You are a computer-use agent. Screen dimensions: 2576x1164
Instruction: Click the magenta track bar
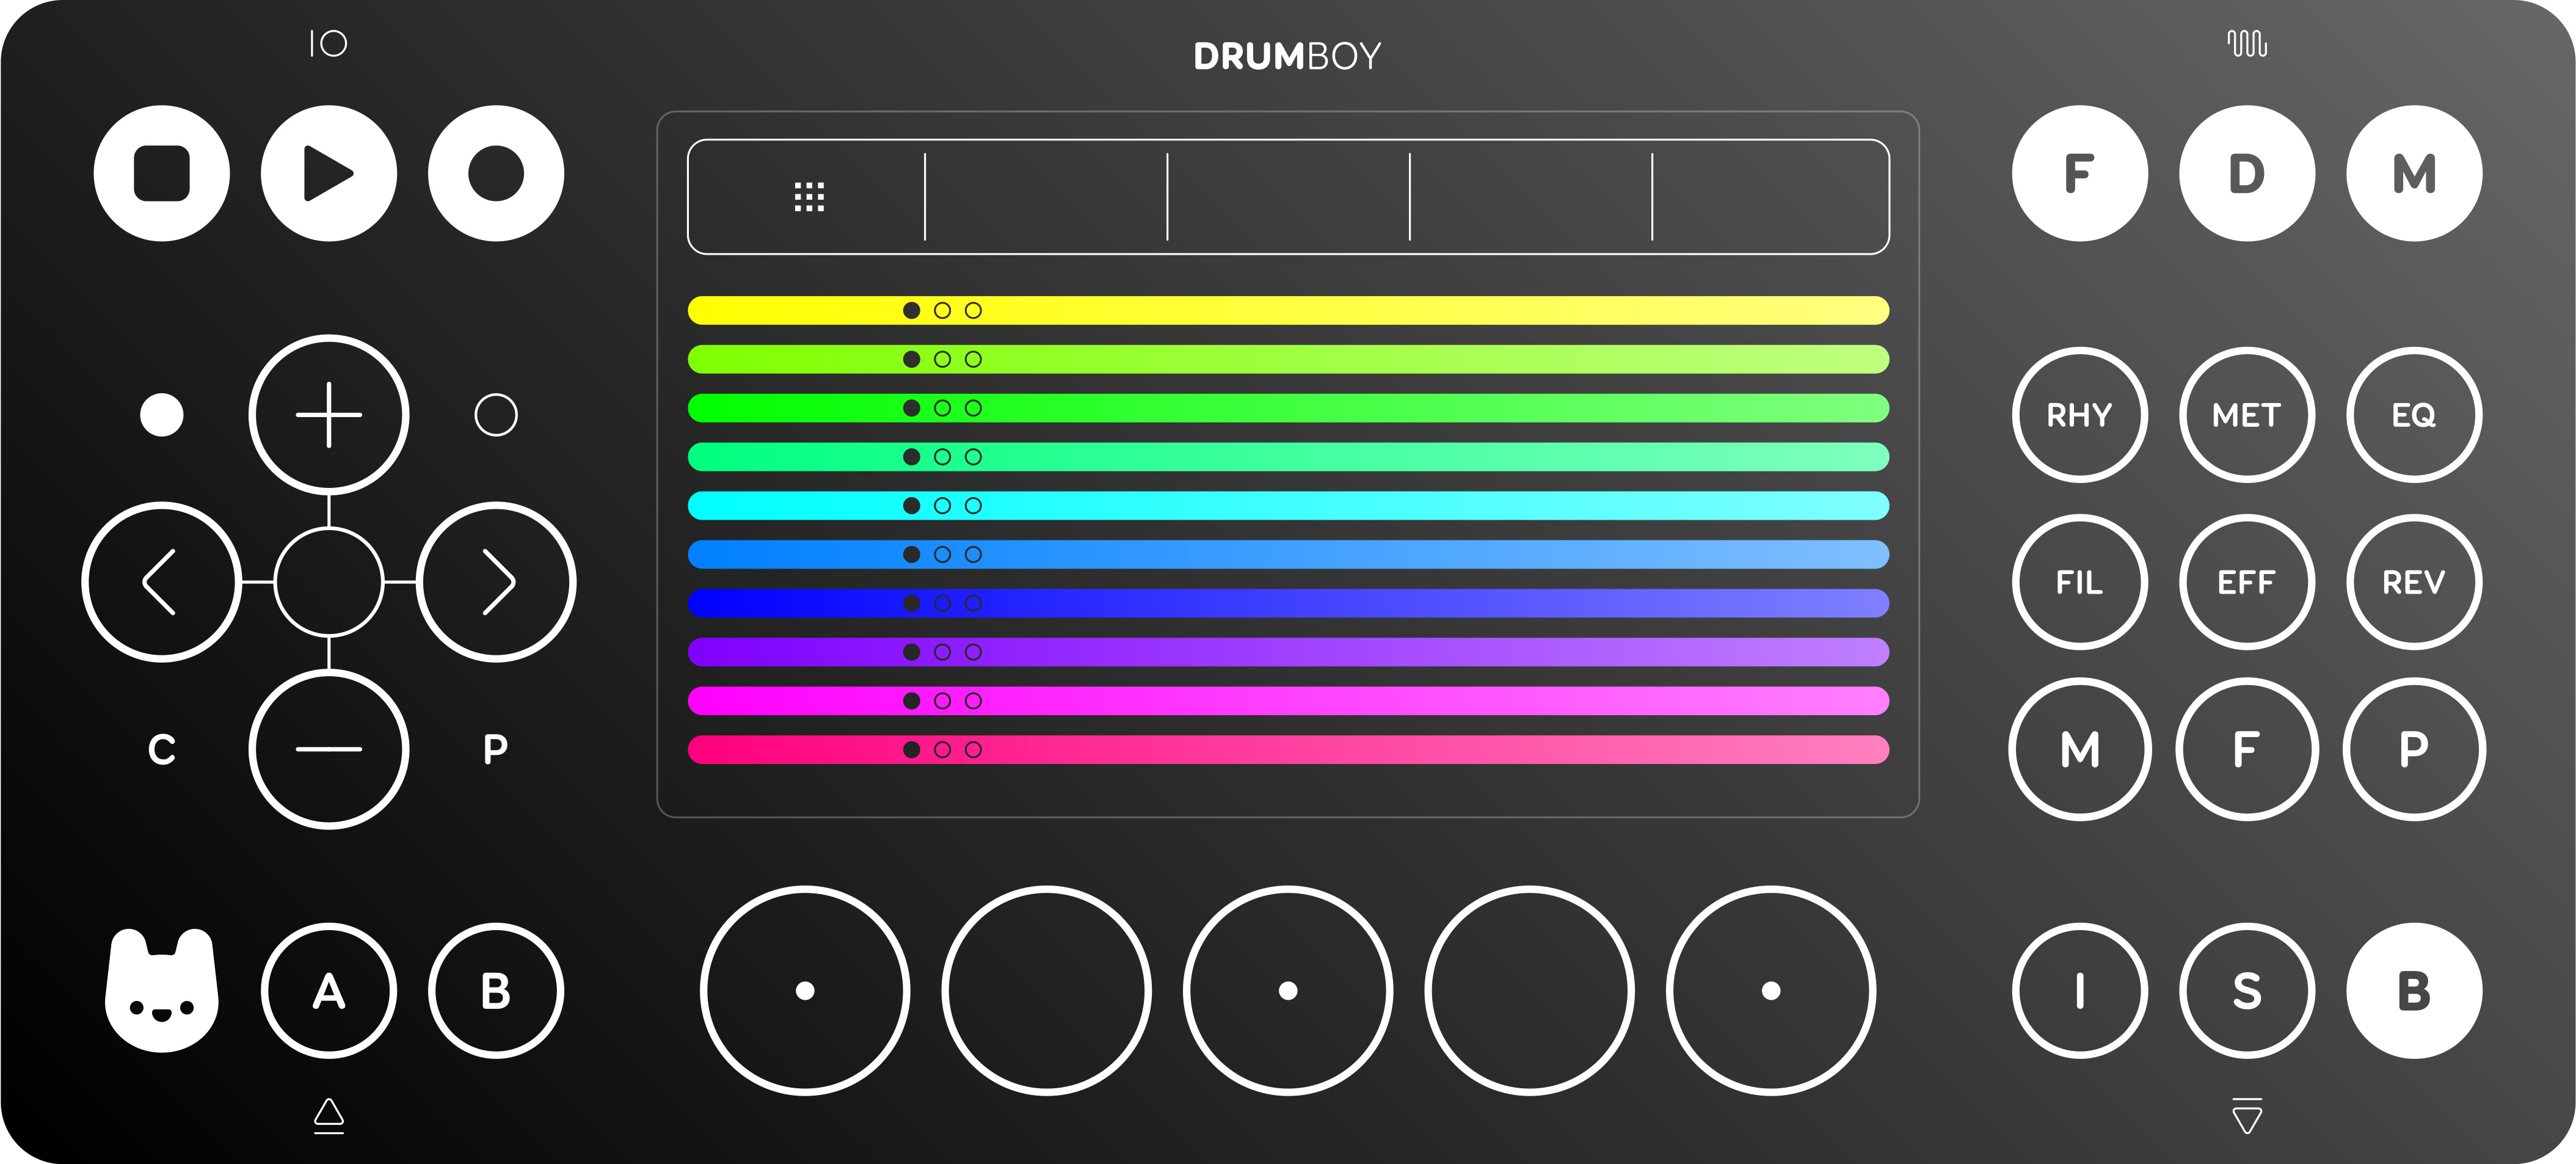(1288, 701)
